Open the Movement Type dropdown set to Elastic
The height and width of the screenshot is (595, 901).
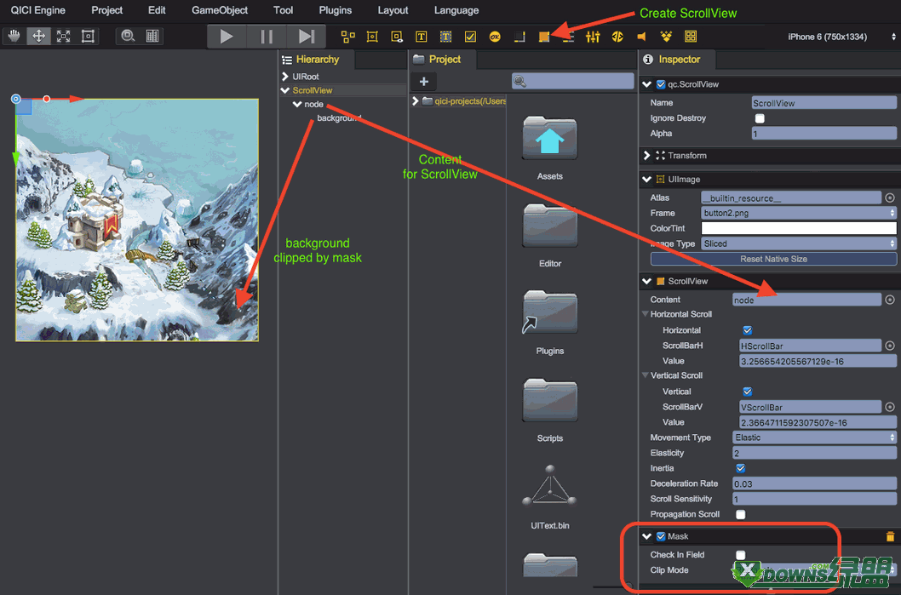pos(815,438)
